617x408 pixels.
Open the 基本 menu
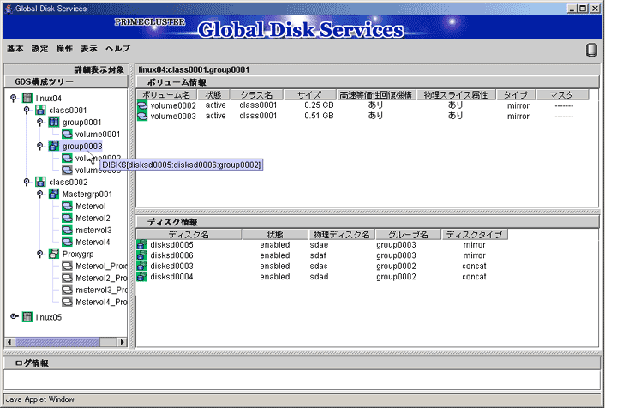tap(15, 48)
